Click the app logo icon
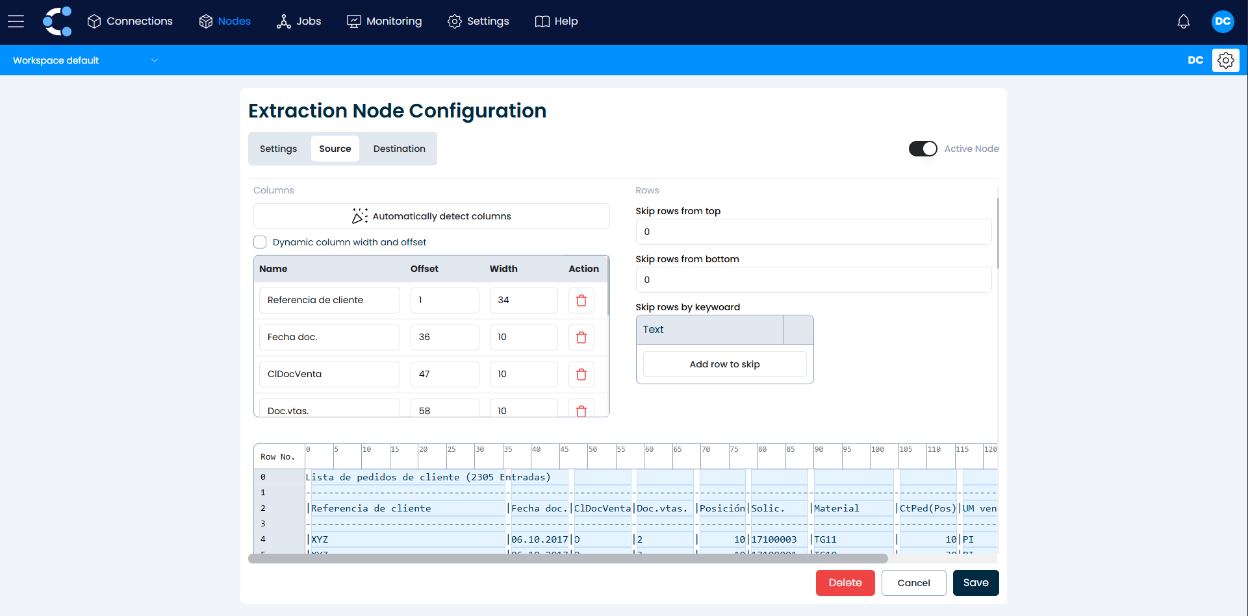This screenshot has width=1248, height=616. coord(57,21)
